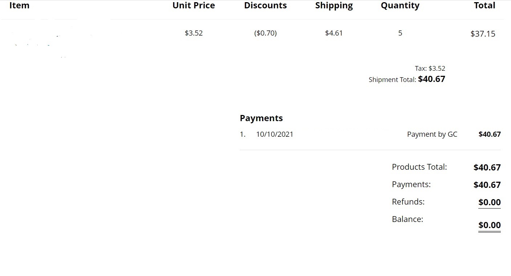Click the Tax: $3.52 line
Viewport: 511px width, 276px height.
[430, 68]
